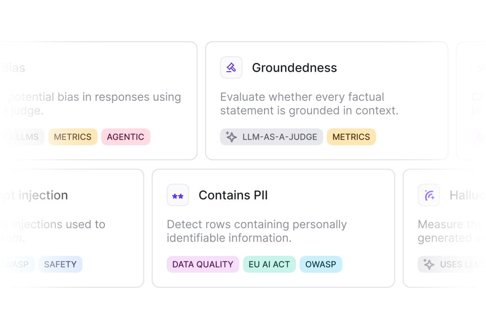
Task: Select the LLM-AS-A-JUDGE tag
Action: (x=272, y=137)
